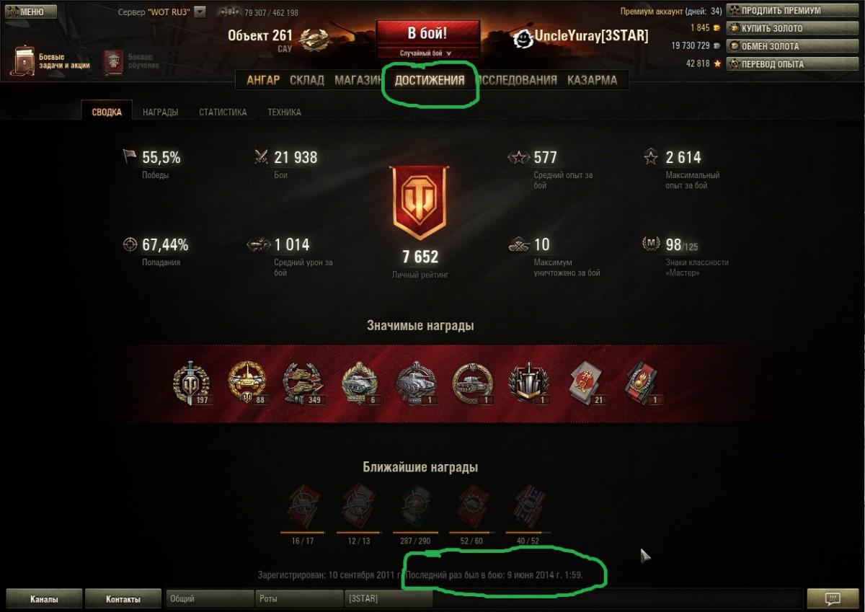Click the progress bar under 52 / 60 award
Screen dimensions: 865x612
[x=472, y=532]
